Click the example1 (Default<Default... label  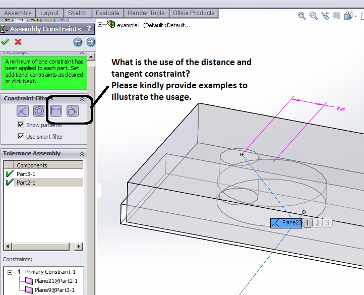[x=154, y=25]
